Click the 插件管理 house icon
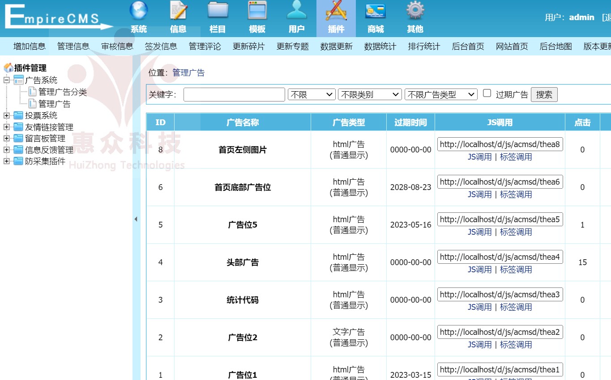The width and height of the screenshot is (611, 380). pos(8,68)
